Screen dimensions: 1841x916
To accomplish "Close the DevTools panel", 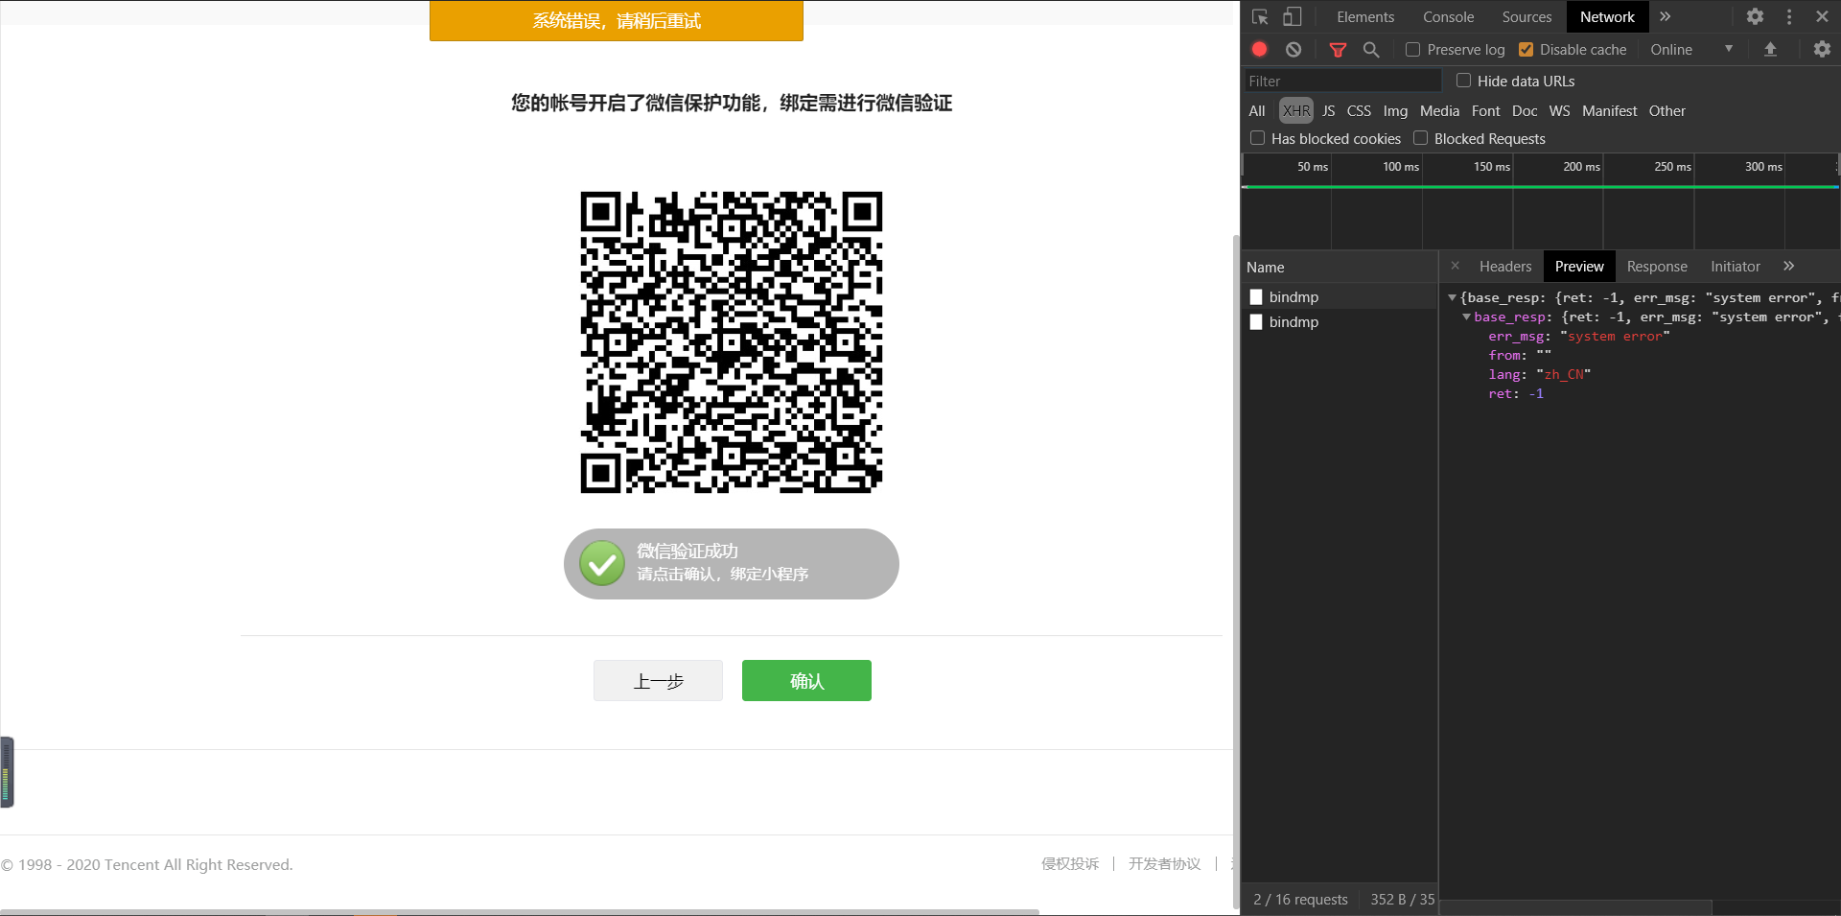I will 1822,16.
